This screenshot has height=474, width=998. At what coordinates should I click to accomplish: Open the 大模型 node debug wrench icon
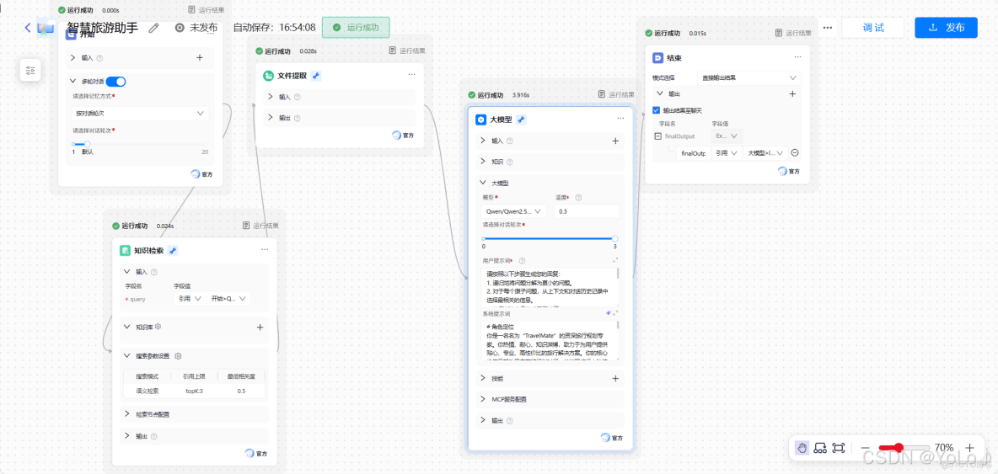click(x=521, y=119)
